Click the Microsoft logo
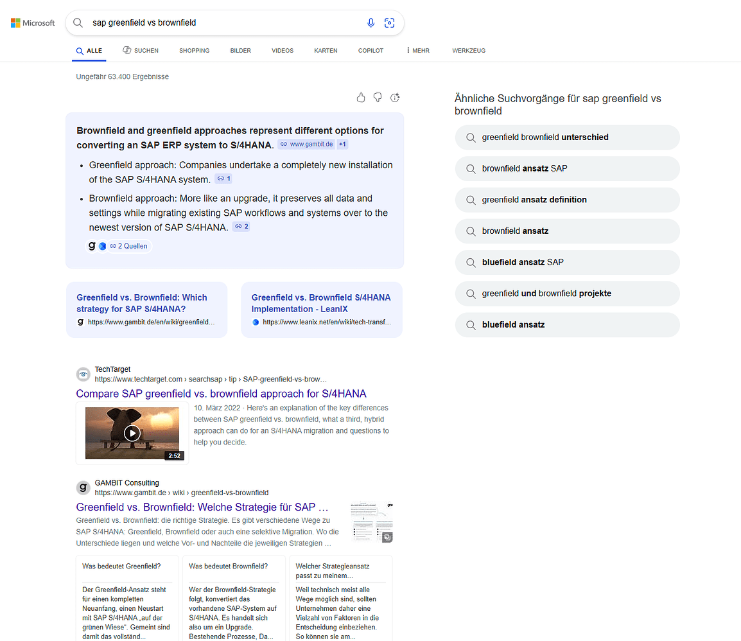The height and width of the screenshot is (641, 741). coord(32,22)
